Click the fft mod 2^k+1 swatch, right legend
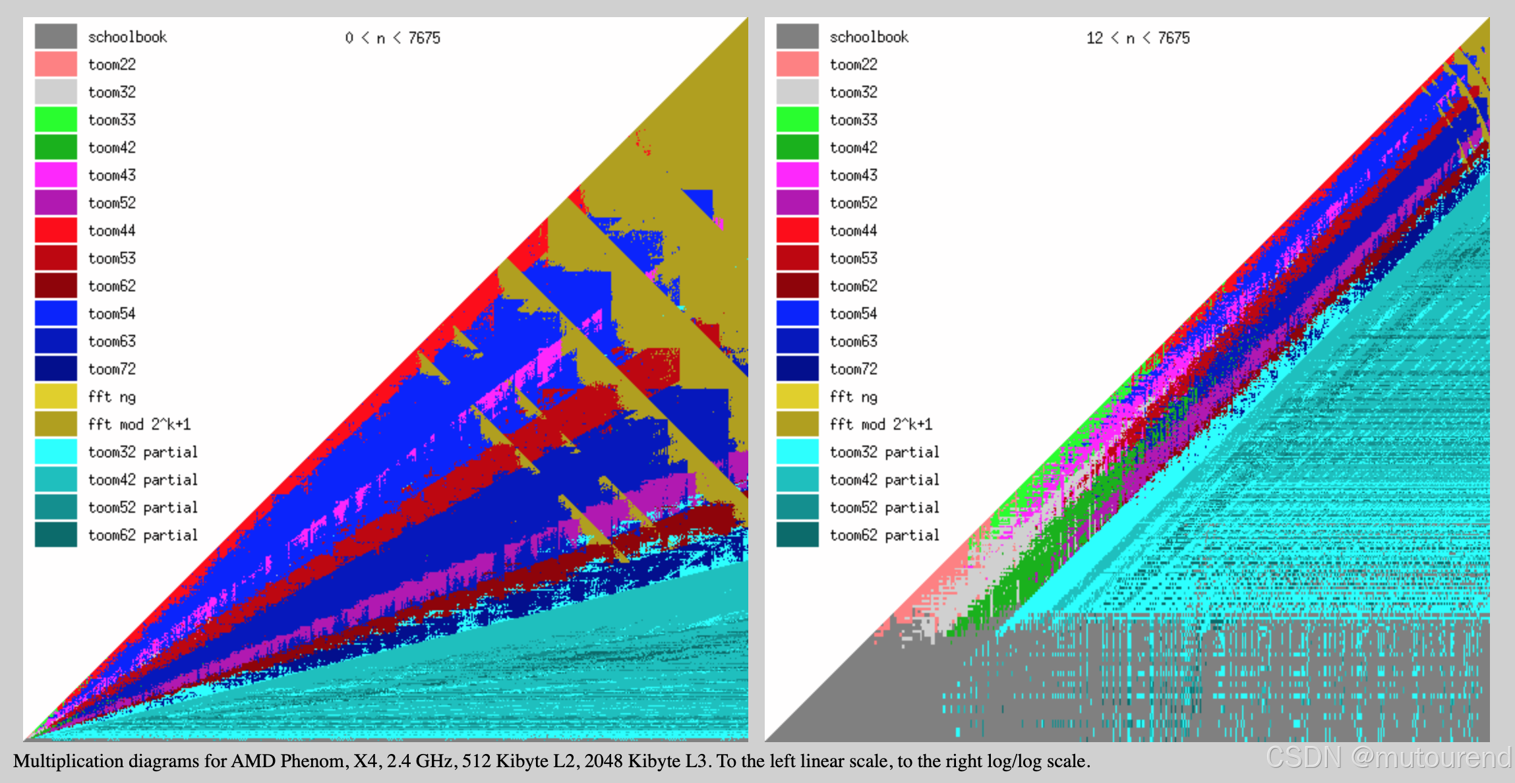The image size is (1515, 783). click(x=797, y=424)
